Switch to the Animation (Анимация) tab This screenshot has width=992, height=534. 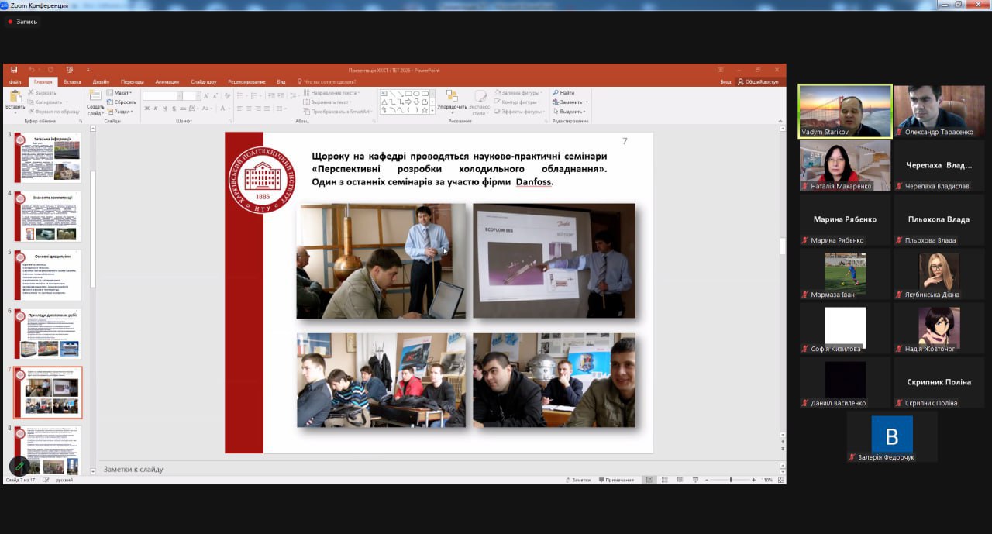click(167, 81)
